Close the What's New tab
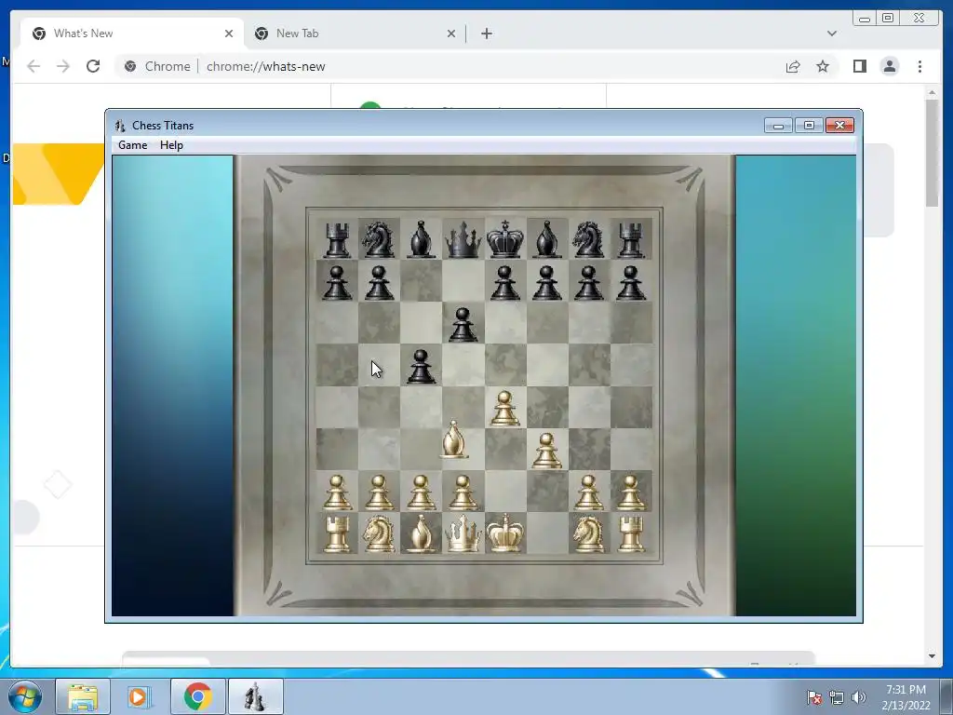 click(229, 34)
